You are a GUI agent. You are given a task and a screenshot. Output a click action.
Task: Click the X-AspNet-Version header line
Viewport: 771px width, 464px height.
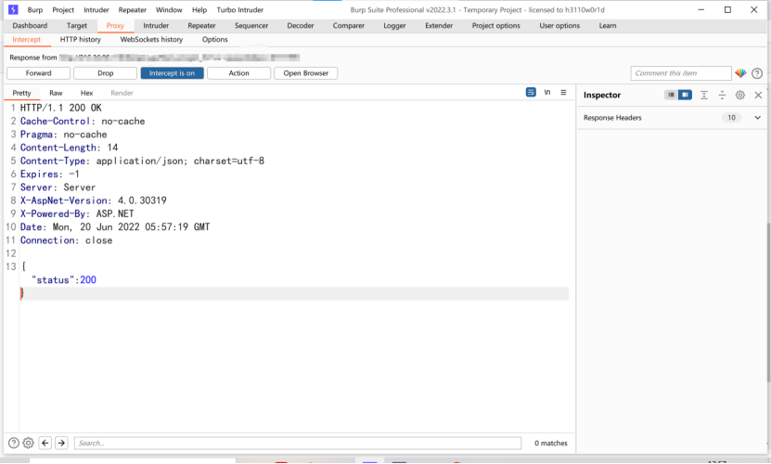coord(94,200)
